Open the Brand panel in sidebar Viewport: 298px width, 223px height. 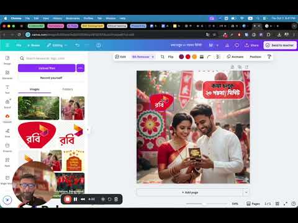[7, 103]
